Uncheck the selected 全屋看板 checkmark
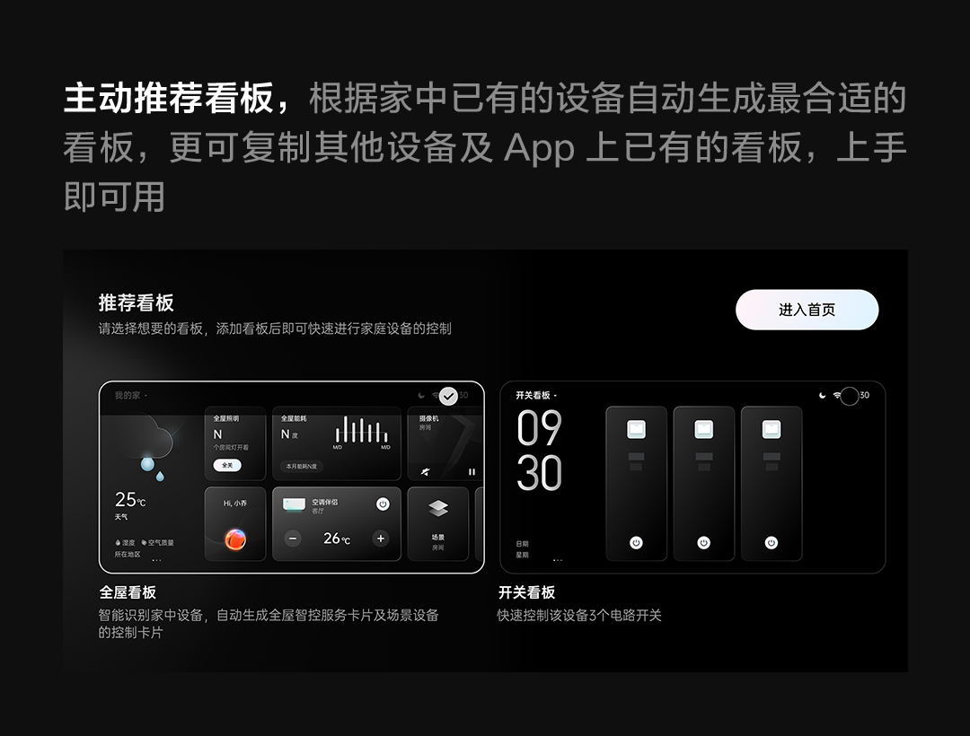Image resolution: width=970 pixels, height=736 pixels. coord(448,396)
